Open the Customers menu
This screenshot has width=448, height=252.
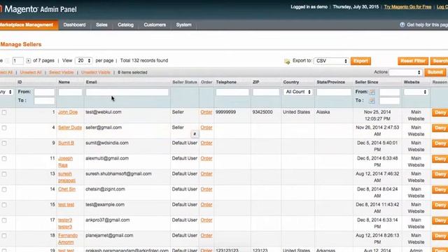155,25
